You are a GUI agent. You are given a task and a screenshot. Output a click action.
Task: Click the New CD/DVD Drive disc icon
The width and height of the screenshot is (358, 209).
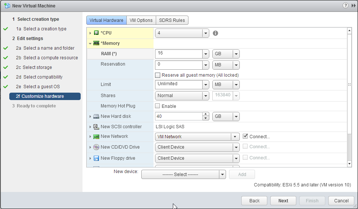96,147
